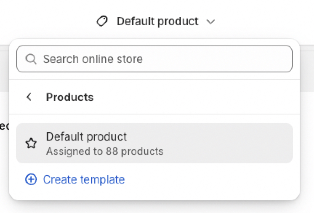Return to the previous menu with the left arrow
Image resolution: width=314 pixels, height=213 pixels.
point(29,97)
